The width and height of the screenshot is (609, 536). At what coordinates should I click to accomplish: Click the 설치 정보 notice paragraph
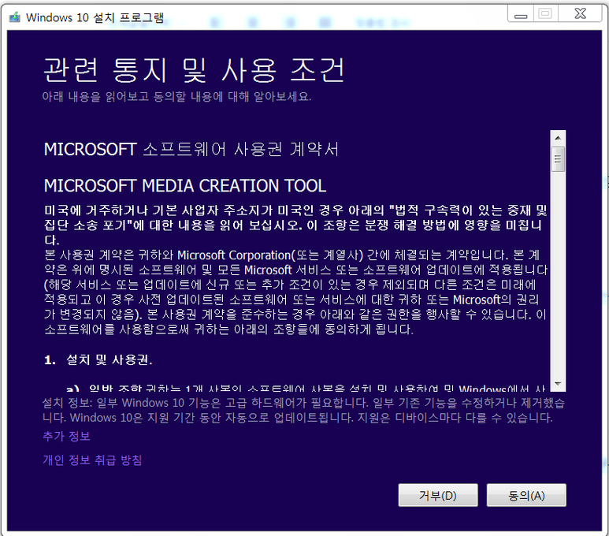click(303, 410)
